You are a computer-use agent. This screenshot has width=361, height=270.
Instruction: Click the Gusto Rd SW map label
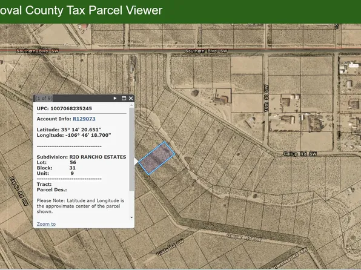170,248
